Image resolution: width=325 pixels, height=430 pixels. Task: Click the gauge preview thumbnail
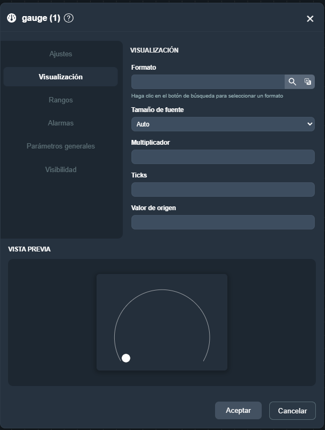coord(161,322)
